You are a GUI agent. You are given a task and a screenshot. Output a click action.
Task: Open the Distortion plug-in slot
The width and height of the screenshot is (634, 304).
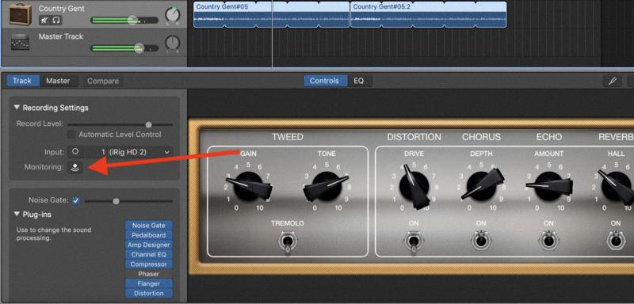tap(149, 293)
